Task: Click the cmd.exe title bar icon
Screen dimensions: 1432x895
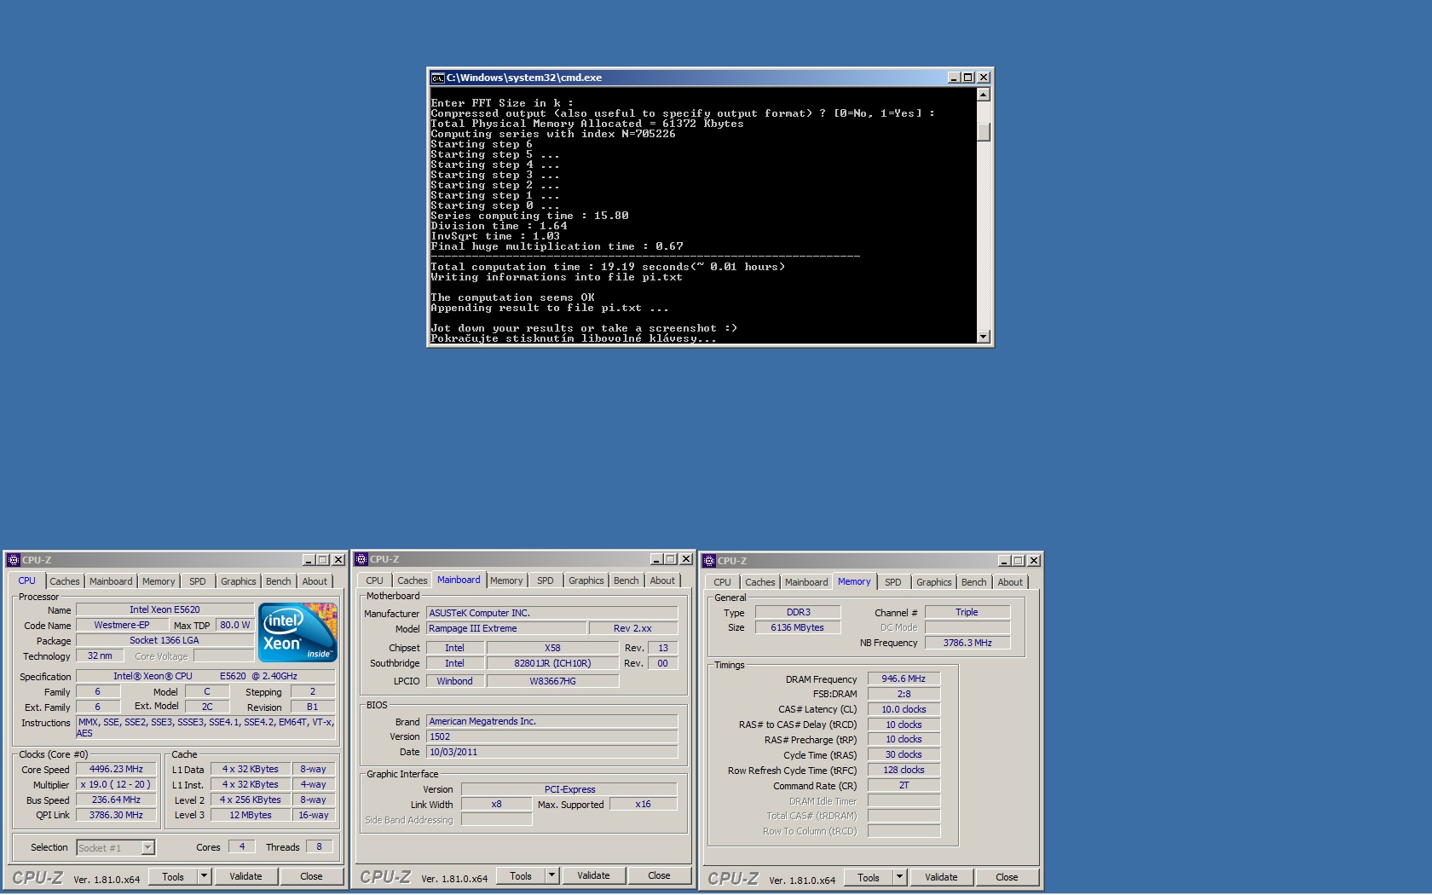Action: point(437,78)
